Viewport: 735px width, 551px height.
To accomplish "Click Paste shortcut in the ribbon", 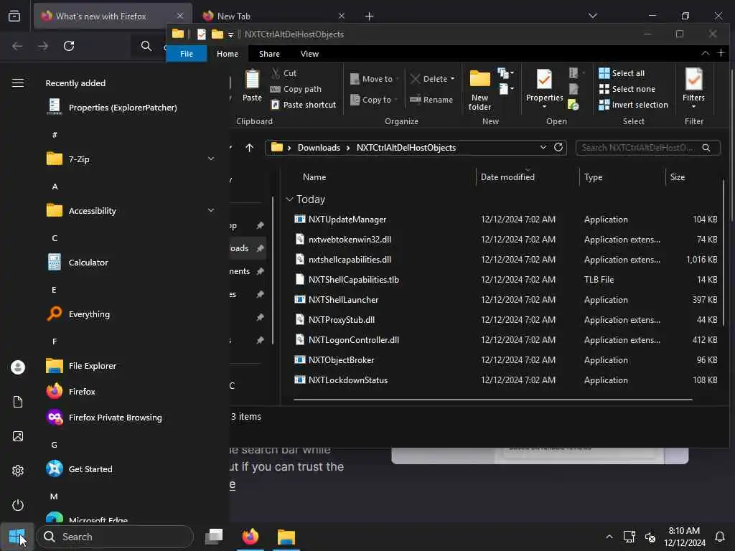I will click(x=304, y=105).
